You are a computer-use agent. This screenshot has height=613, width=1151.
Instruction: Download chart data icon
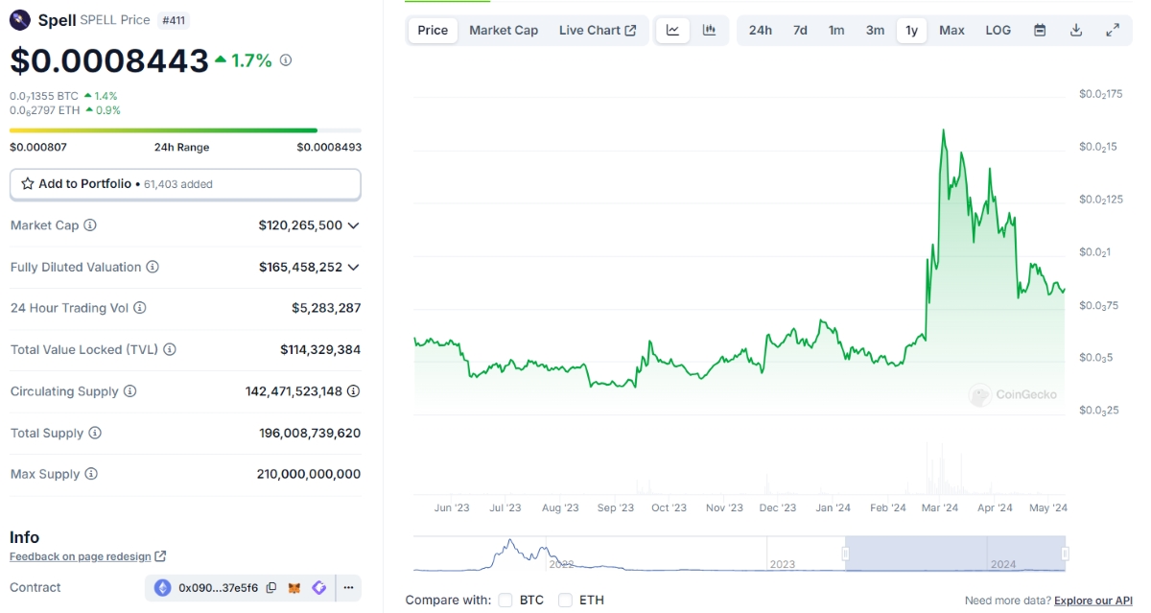(1076, 30)
